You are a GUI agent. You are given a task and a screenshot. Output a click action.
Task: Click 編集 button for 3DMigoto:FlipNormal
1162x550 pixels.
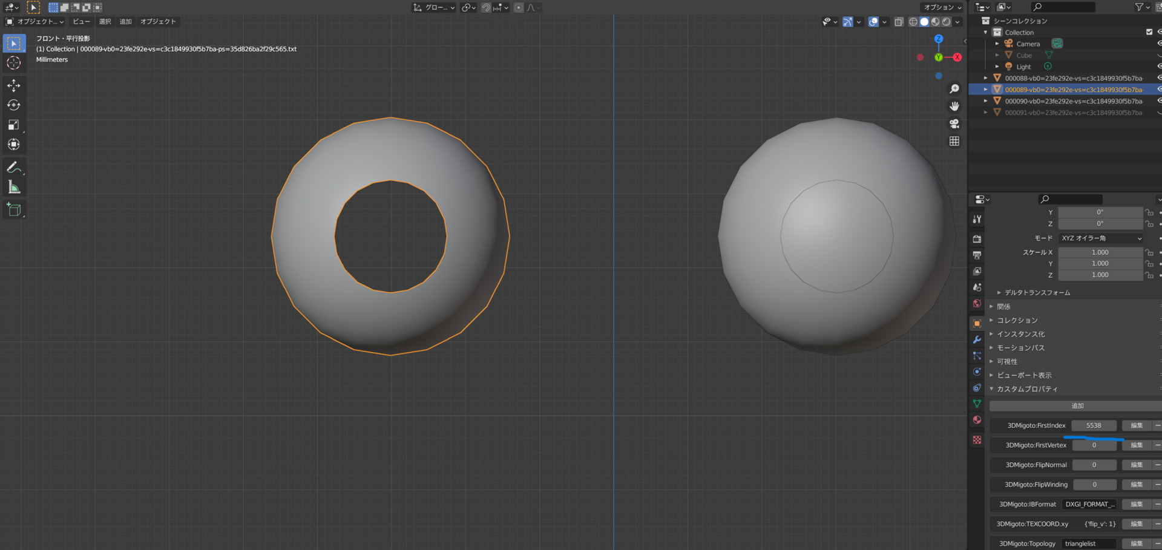point(1137,465)
